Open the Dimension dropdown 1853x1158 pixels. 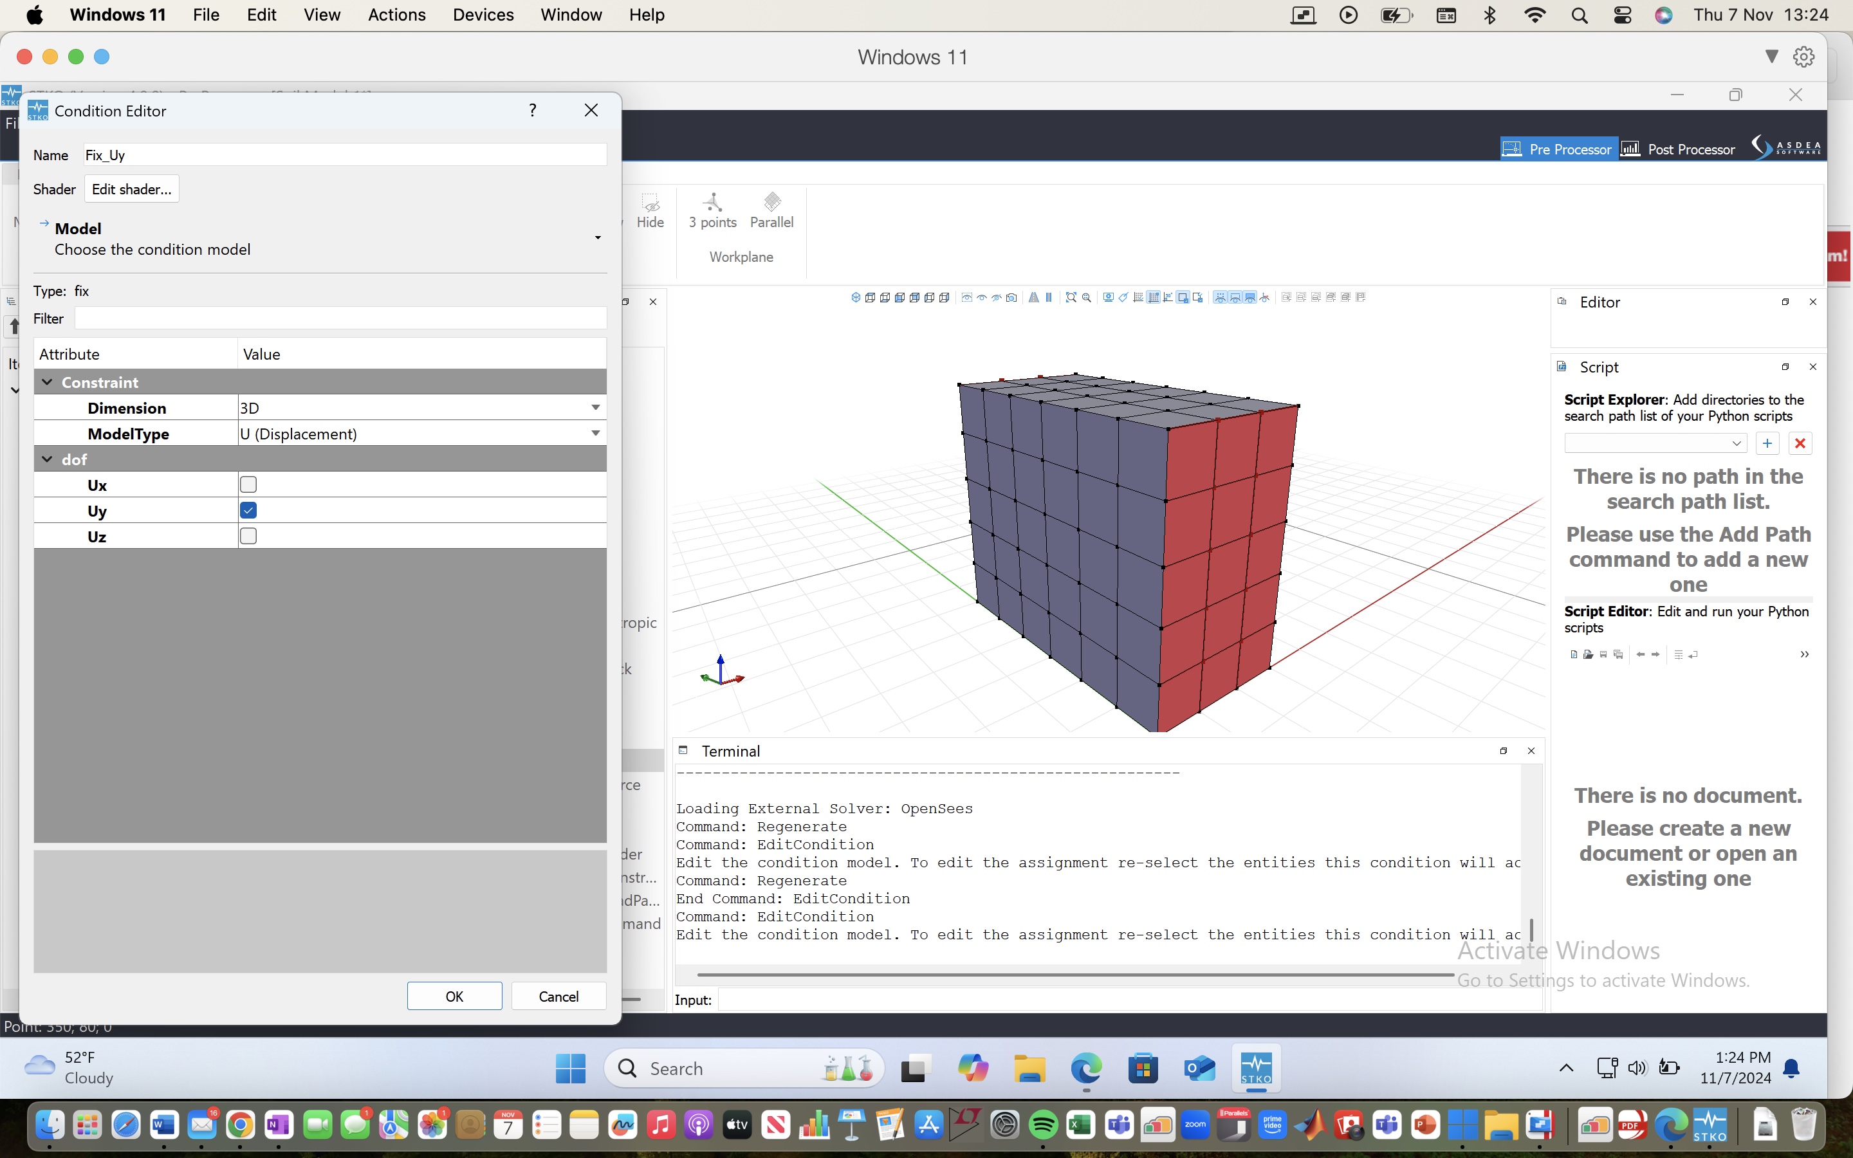pos(422,407)
